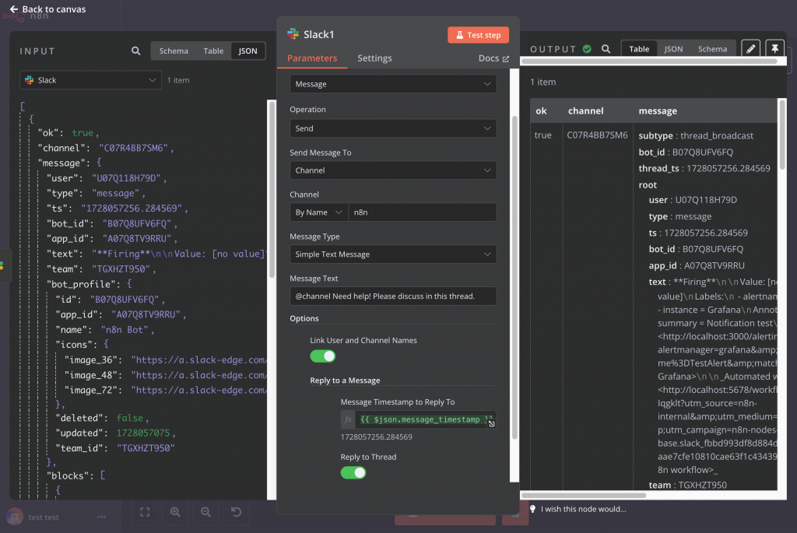Toggle Reply to Thread switch
This screenshot has height=533, width=797.
[353, 472]
